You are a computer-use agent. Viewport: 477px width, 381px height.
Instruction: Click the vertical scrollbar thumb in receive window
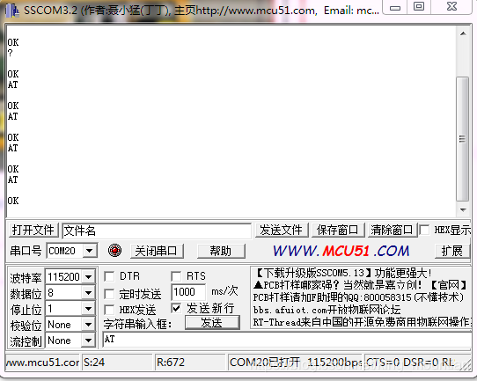point(463,139)
